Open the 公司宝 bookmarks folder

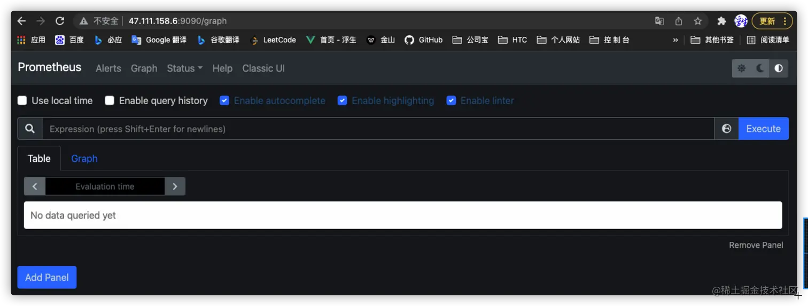click(x=470, y=40)
